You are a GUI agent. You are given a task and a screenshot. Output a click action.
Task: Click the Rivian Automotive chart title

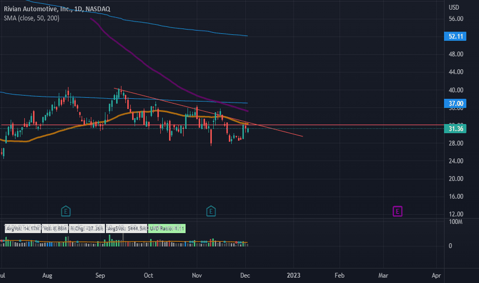[57, 9]
